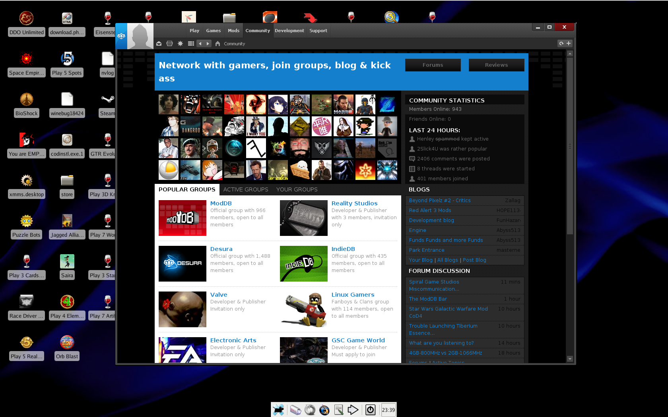Image resolution: width=668 pixels, height=417 pixels.
Task: Open the Valve group link
Action: 219,295
